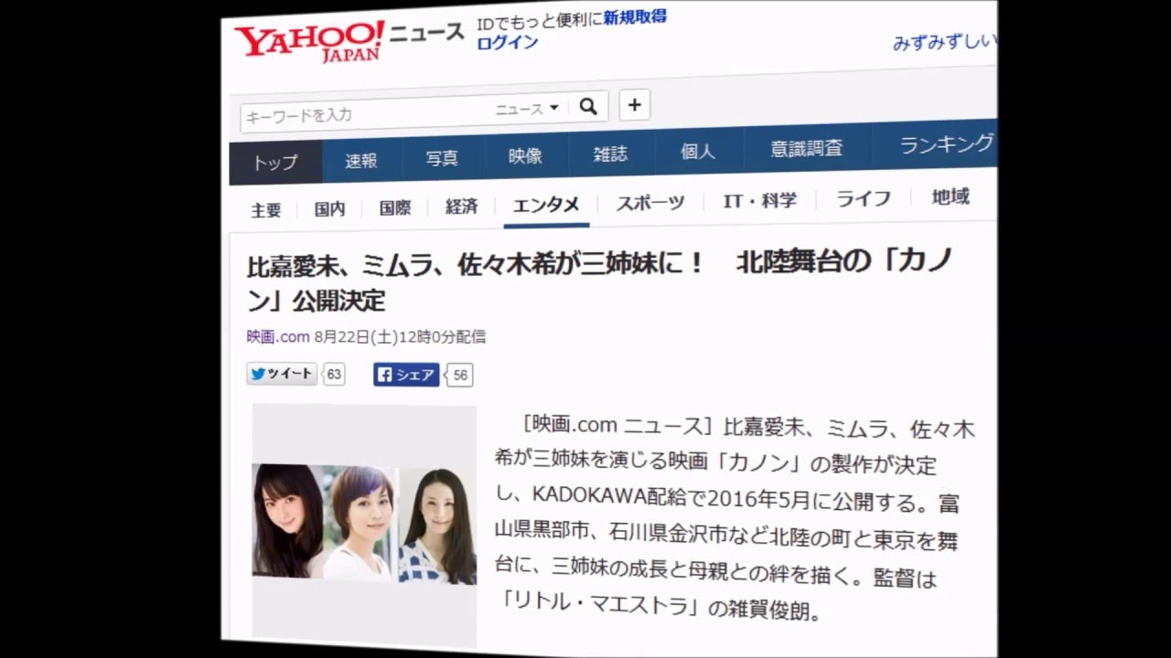Switch to the トップ tab
This screenshot has height=658, width=1171.
click(275, 162)
